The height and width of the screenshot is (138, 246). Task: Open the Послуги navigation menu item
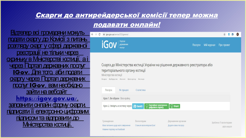pos(196,45)
